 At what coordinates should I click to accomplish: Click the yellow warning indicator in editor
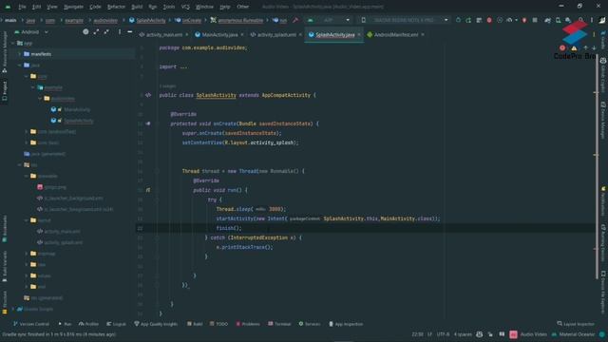tap(574, 48)
